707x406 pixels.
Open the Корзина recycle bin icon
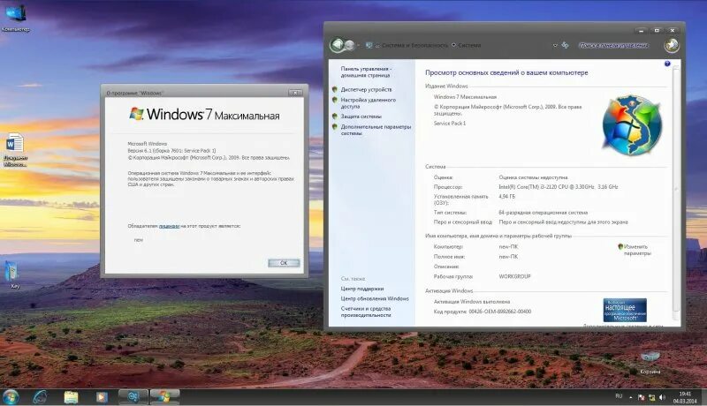coord(650,363)
